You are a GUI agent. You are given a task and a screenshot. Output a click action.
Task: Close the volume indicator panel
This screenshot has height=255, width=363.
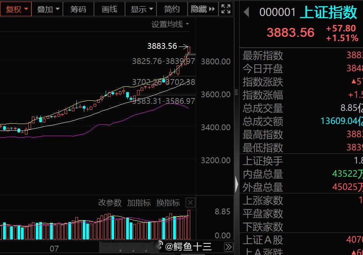click(x=190, y=203)
